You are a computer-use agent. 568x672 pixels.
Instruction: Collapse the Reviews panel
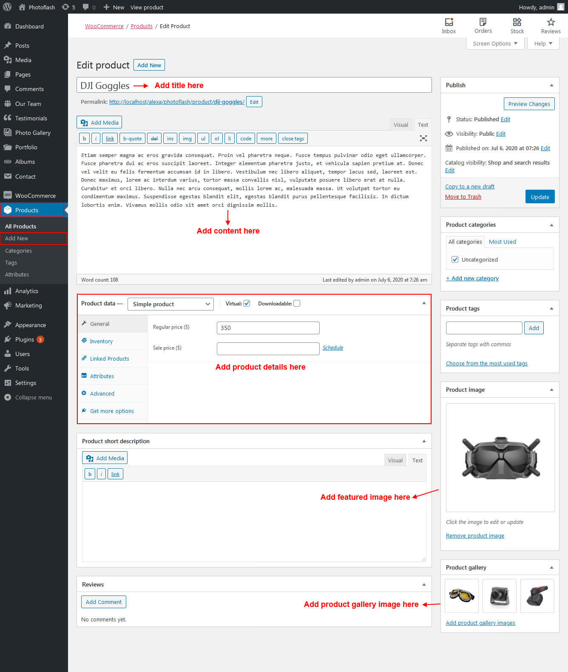point(424,584)
